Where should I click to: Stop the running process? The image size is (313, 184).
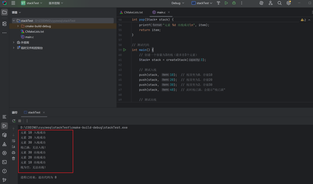click(x=20, y=121)
